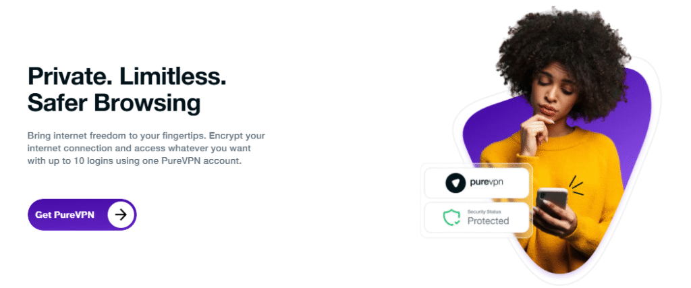This screenshot has height=288, width=691.
Task: Click the Get PureVPN button
Action: click(x=82, y=214)
